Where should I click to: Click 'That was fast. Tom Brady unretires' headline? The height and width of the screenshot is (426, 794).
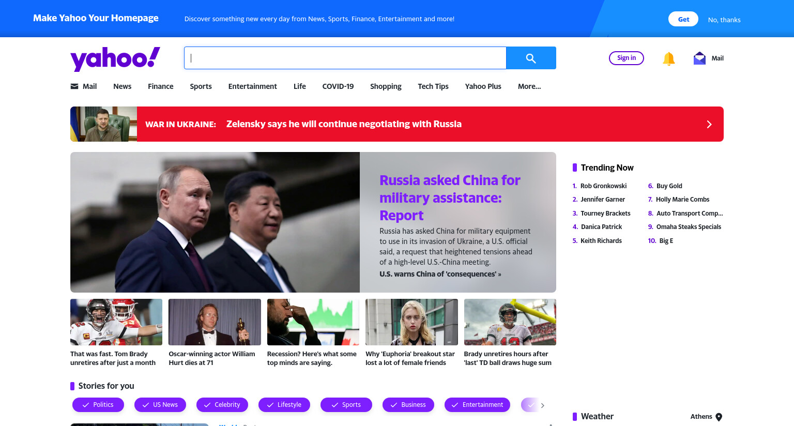113,358
